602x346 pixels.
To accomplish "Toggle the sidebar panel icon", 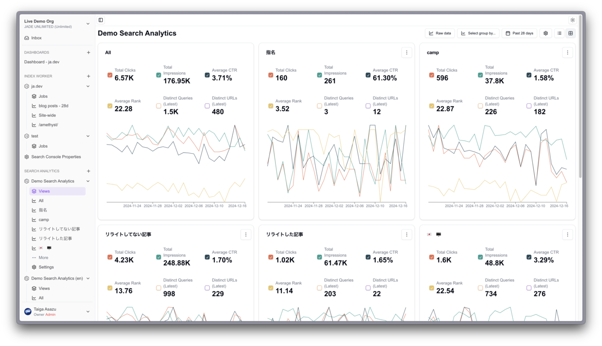I will [101, 20].
